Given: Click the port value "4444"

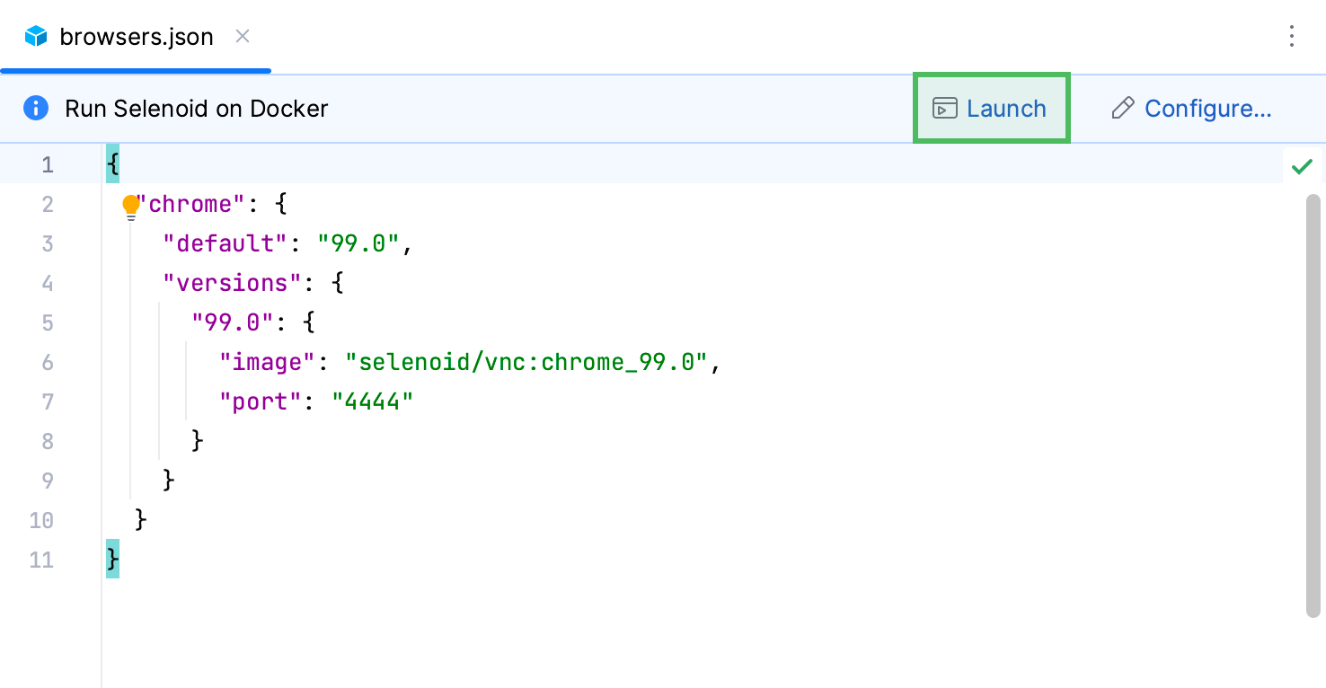Looking at the screenshot, I should [x=374, y=401].
